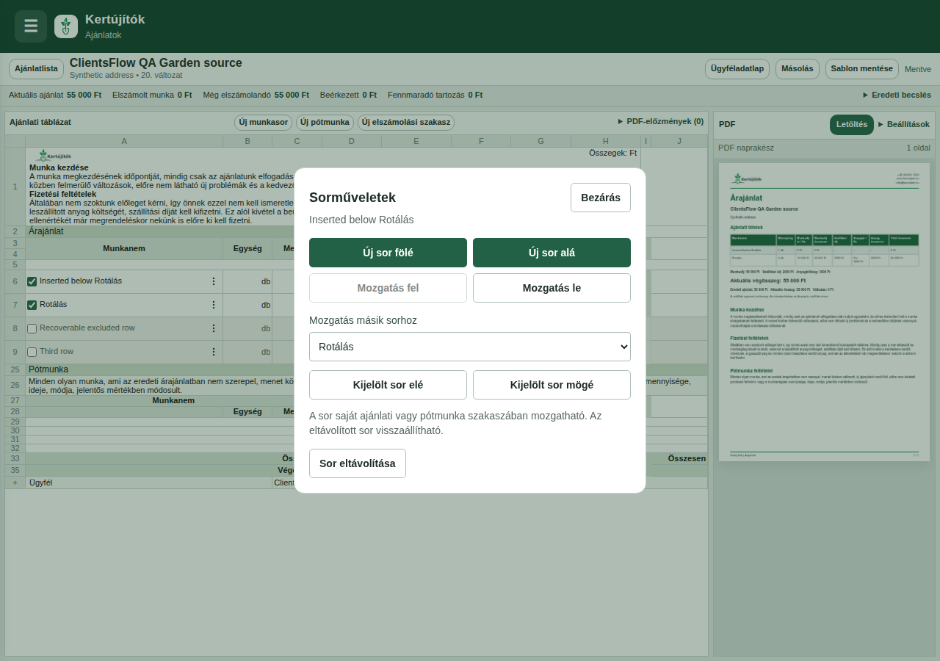Expand the PDF-előzmények section

(660, 121)
